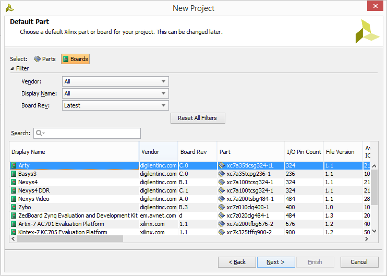Screen dimensions: 387x276
Task: Click chip icon next to xc7a200tsbg484-1
Action: click(x=222, y=199)
